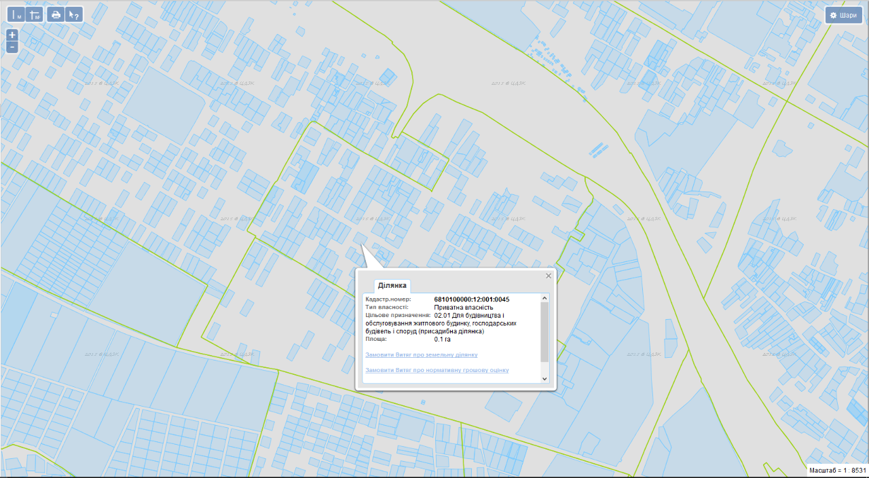Select the Ділянка tab
The width and height of the screenshot is (869, 478).
pyautogui.click(x=392, y=286)
